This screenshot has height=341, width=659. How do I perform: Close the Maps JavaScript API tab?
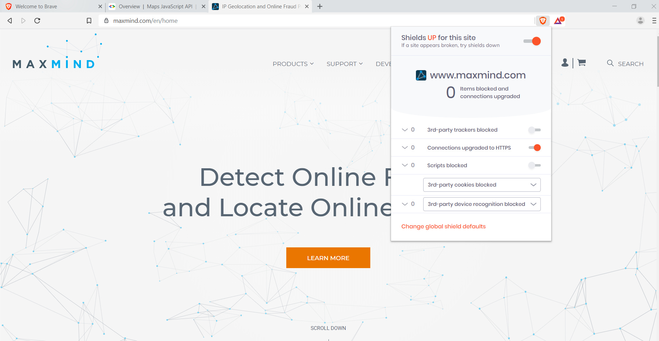click(203, 7)
